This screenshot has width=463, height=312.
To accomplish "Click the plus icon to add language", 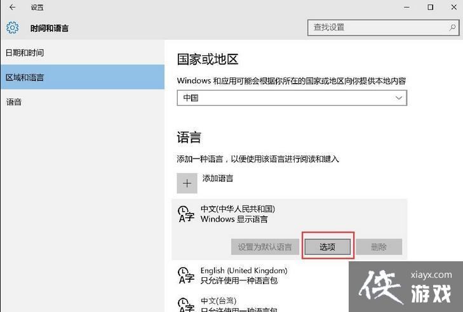I will 187,183.
